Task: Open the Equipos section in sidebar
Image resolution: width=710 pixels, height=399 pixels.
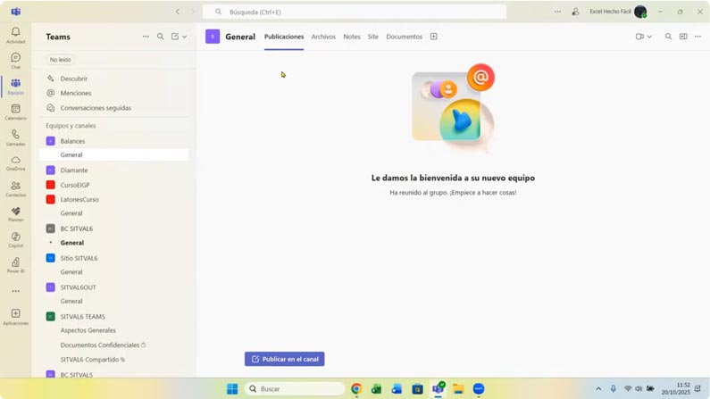Action: click(x=15, y=87)
